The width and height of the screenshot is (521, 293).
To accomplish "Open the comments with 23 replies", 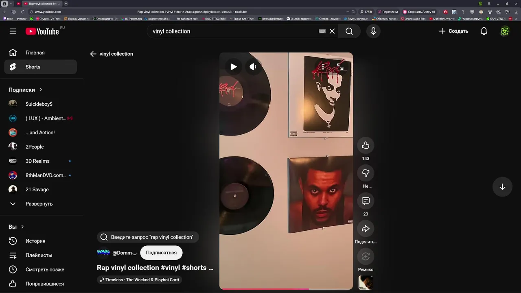I will click(366, 201).
